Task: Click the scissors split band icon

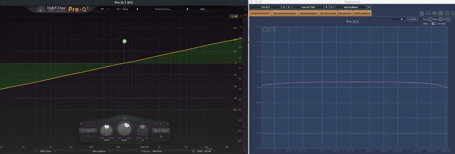Action: pyautogui.click(x=161, y=136)
